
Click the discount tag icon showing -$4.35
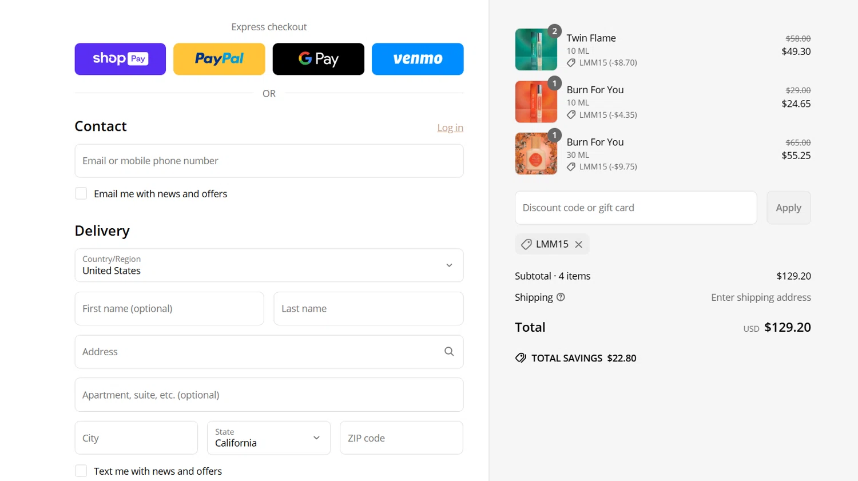tap(571, 115)
